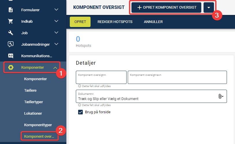Click the Indkøb shopping cart icon
The height and width of the screenshot is (144, 235).
point(10,21)
